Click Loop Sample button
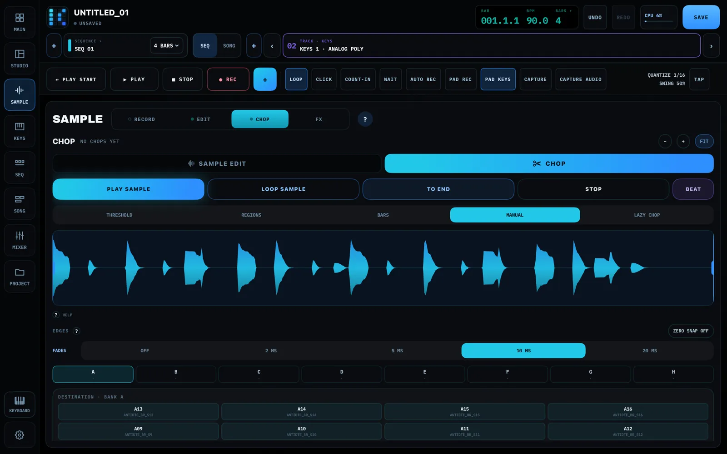727x454 pixels. point(284,189)
